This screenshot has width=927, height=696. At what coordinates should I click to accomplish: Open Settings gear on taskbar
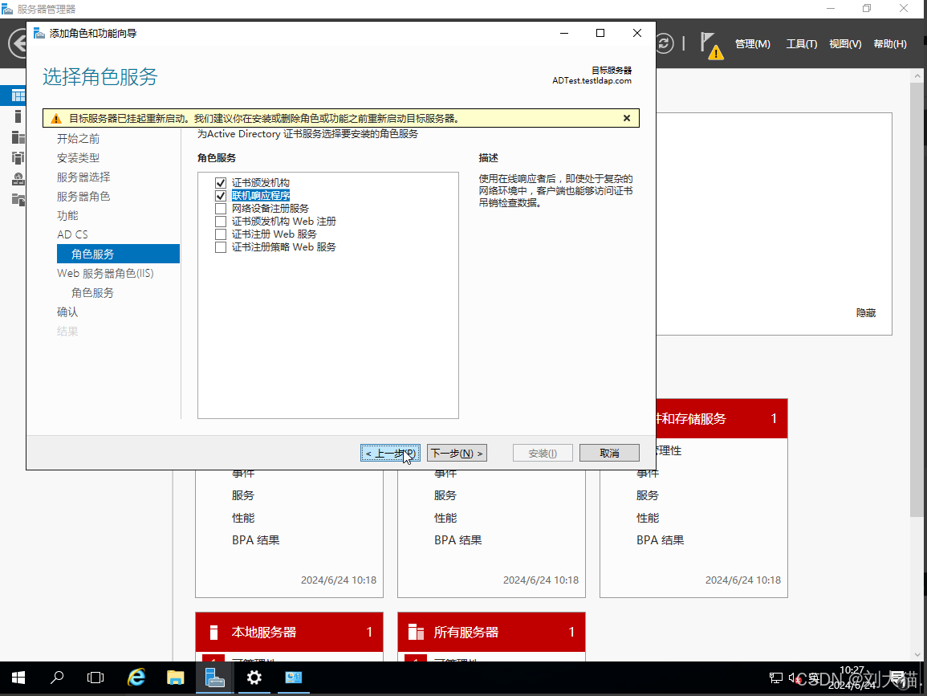pos(254,678)
